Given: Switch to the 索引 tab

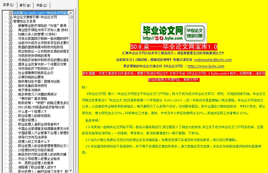Looking at the screenshot, I should pyautogui.click(x=25, y=5).
